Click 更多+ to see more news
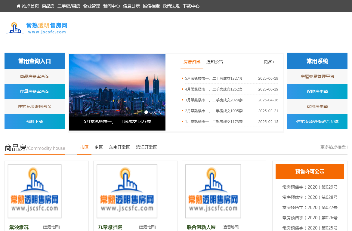The image size is (352, 231). point(269,62)
